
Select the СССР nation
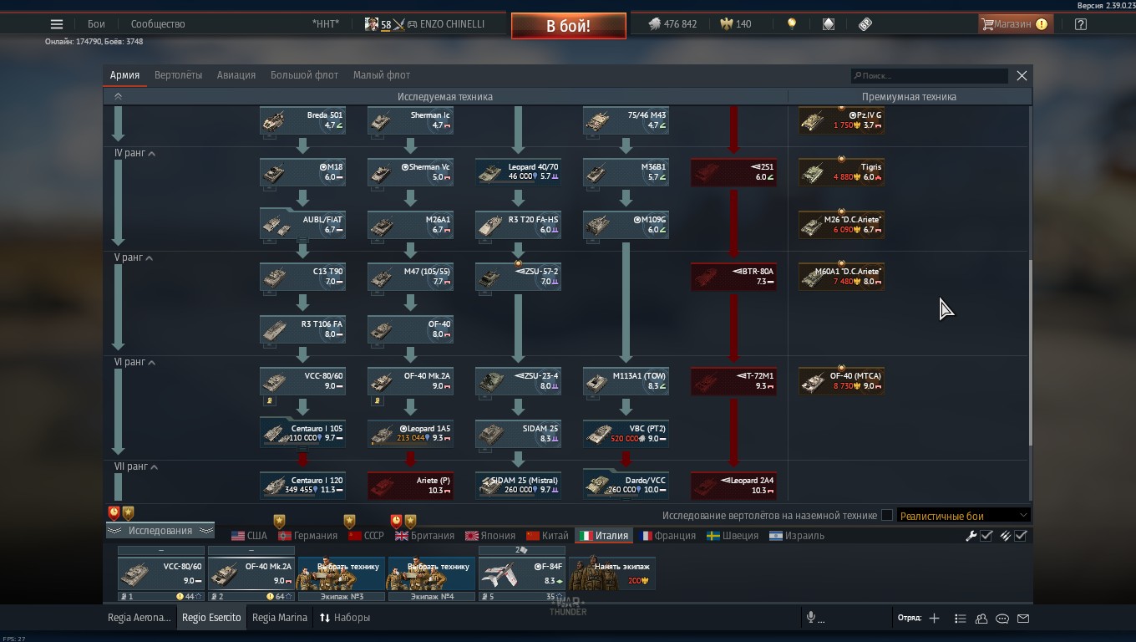pyautogui.click(x=366, y=536)
